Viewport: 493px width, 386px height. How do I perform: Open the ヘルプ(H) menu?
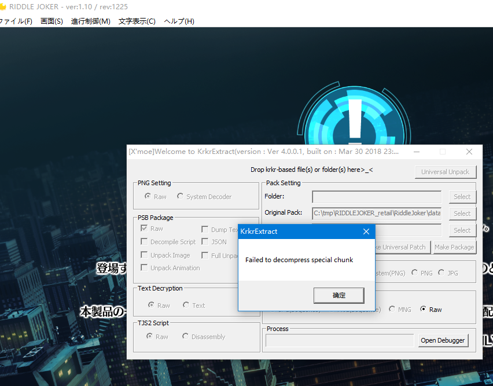click(178, 21)
